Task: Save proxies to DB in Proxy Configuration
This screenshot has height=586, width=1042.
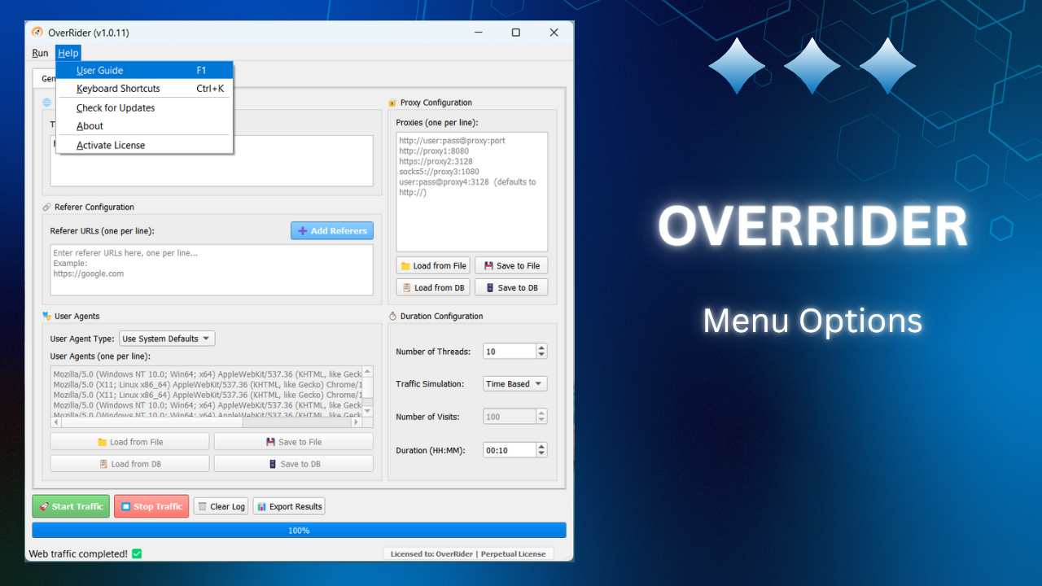Action: (x=511, y=287)
